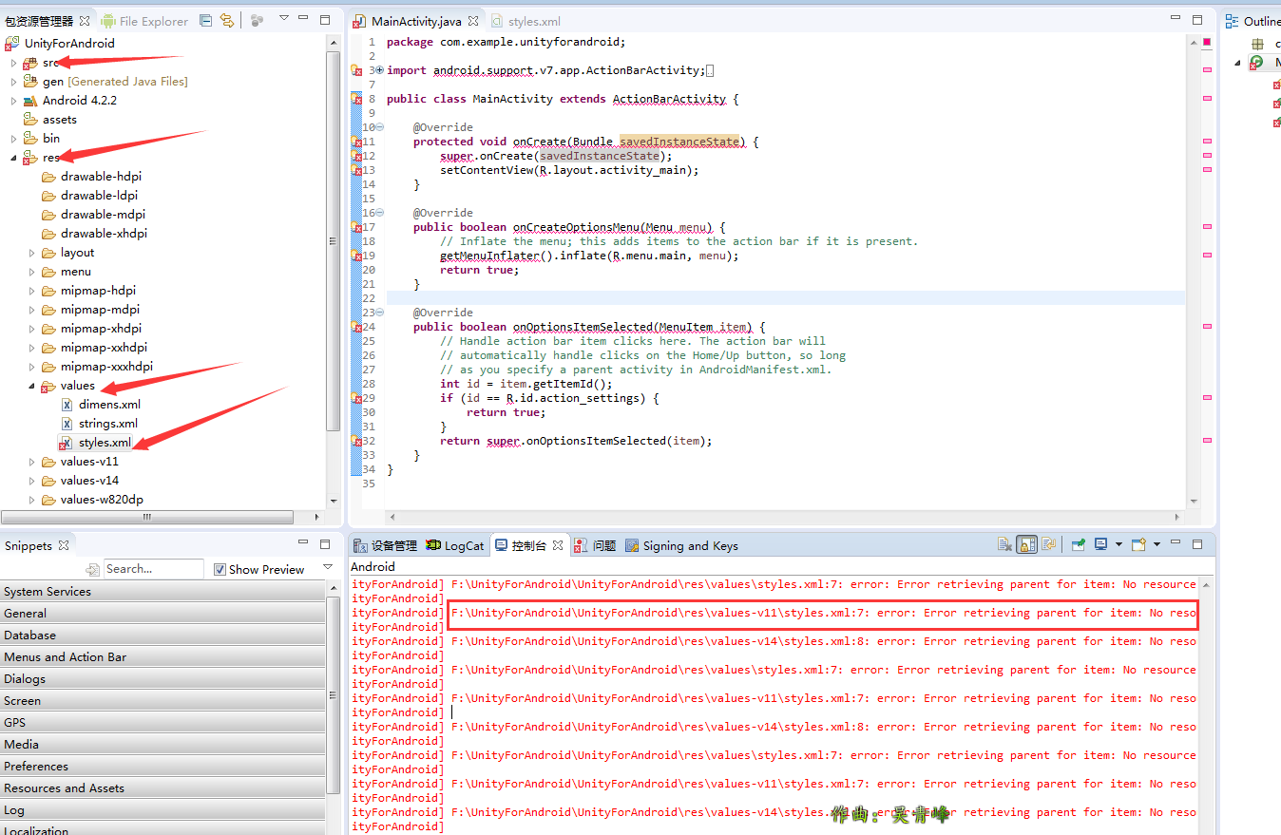Click editor horizontal scrollbar
The width and height of the screenshot is (1281, 835).
point(785,517)
